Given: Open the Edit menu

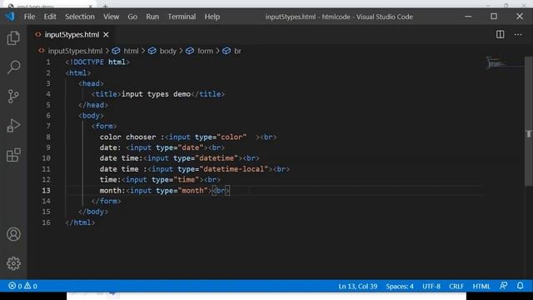Looking at the screenshot, I should point(50,17).
